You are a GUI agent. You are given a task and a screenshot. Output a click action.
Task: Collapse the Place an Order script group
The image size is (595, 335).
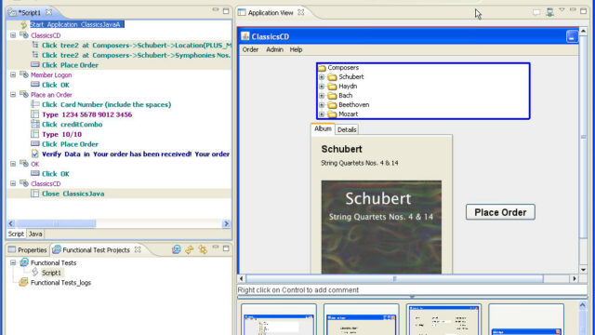13,95
